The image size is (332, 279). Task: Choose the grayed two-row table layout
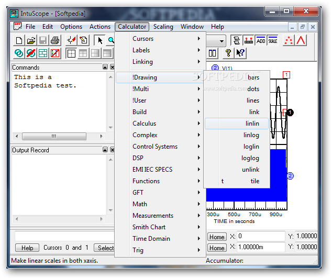point(83,53)
